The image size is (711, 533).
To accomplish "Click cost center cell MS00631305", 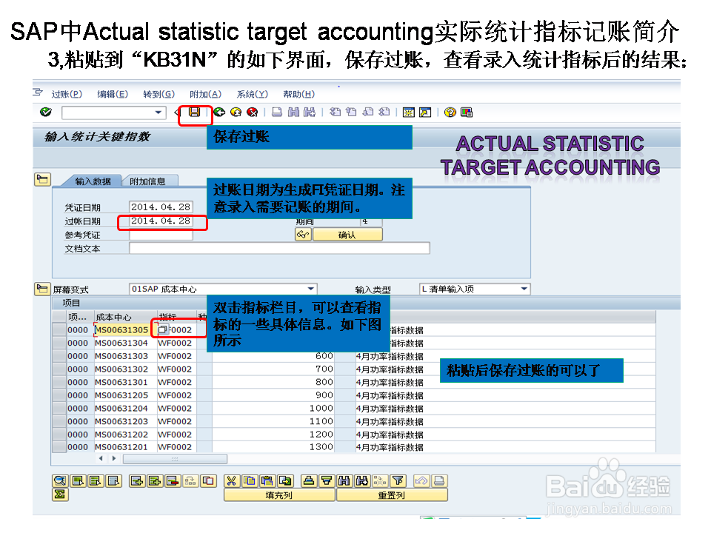I will (121, 329).
